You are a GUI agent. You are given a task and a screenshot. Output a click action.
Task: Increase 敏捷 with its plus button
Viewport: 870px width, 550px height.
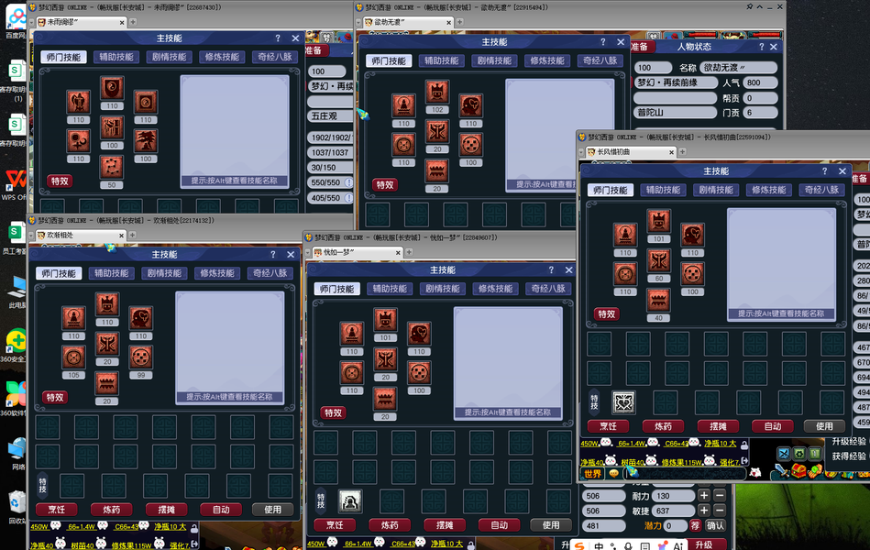(x=704, y=511)
